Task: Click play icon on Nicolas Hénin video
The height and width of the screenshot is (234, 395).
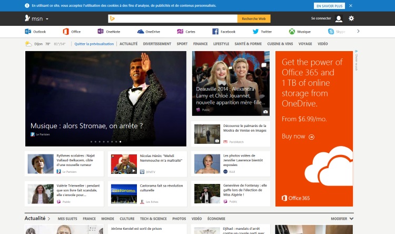Action: 134,171
